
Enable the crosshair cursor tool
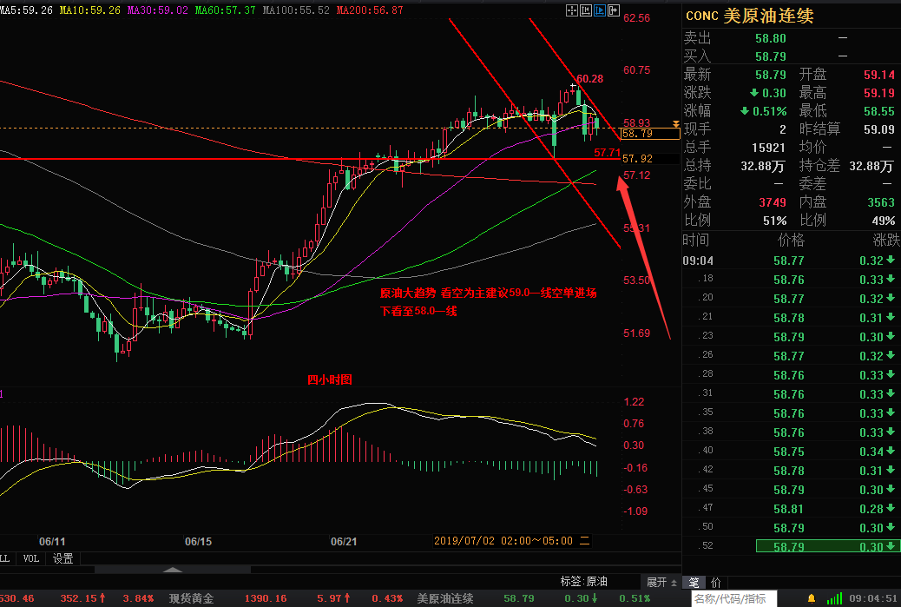click(572, 10)
